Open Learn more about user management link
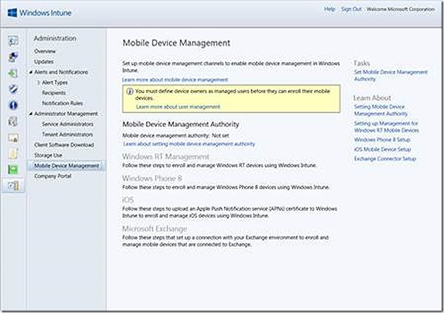 pos(178,106)
